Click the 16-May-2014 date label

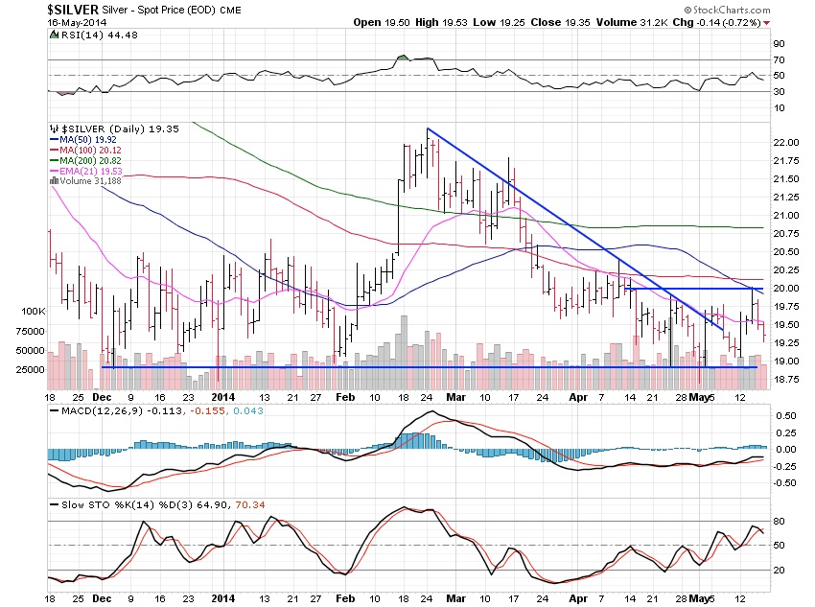pos(75,22)
